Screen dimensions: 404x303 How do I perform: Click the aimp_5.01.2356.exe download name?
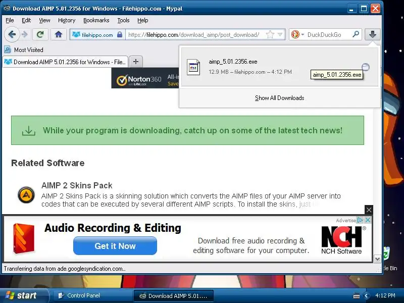point(233,62)
